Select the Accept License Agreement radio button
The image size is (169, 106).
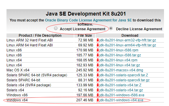point(56,28)
